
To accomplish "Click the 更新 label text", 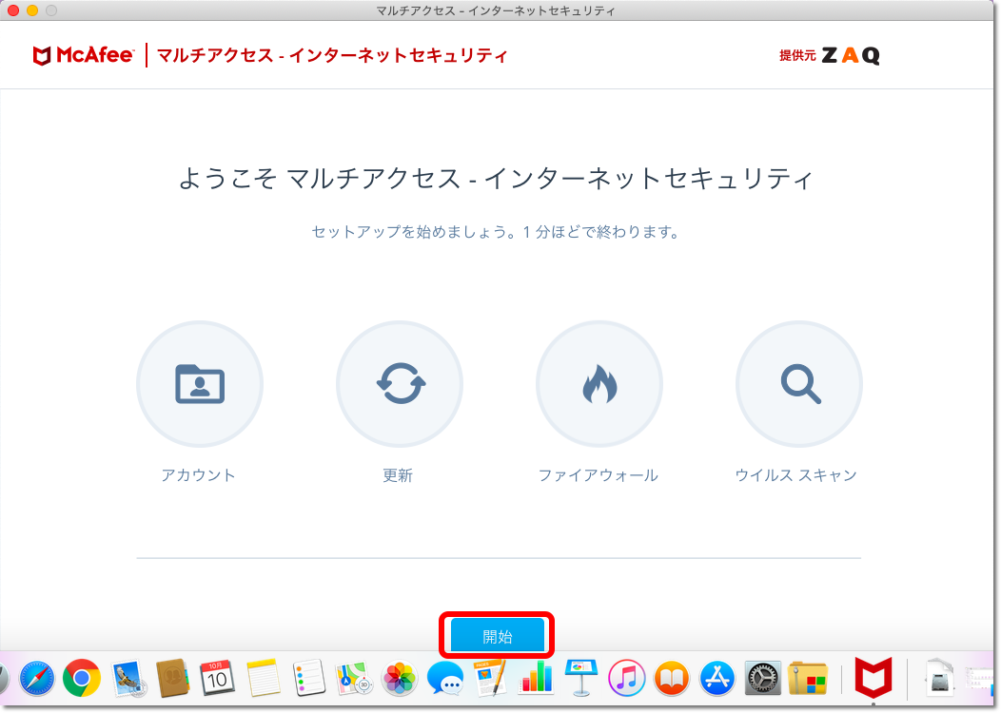I will pyautogui.click(x=398, y=475).
